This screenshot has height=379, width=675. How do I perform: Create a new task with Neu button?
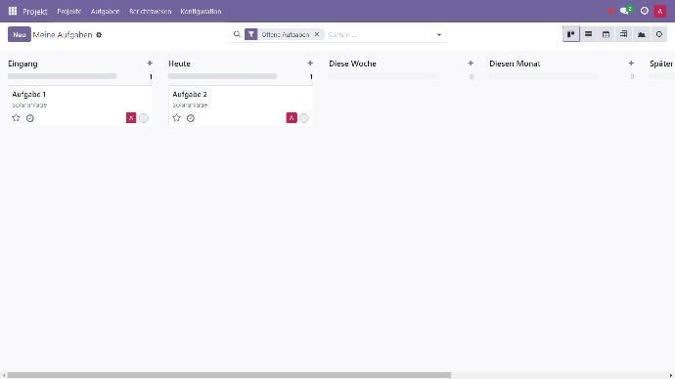click(20, 34)
